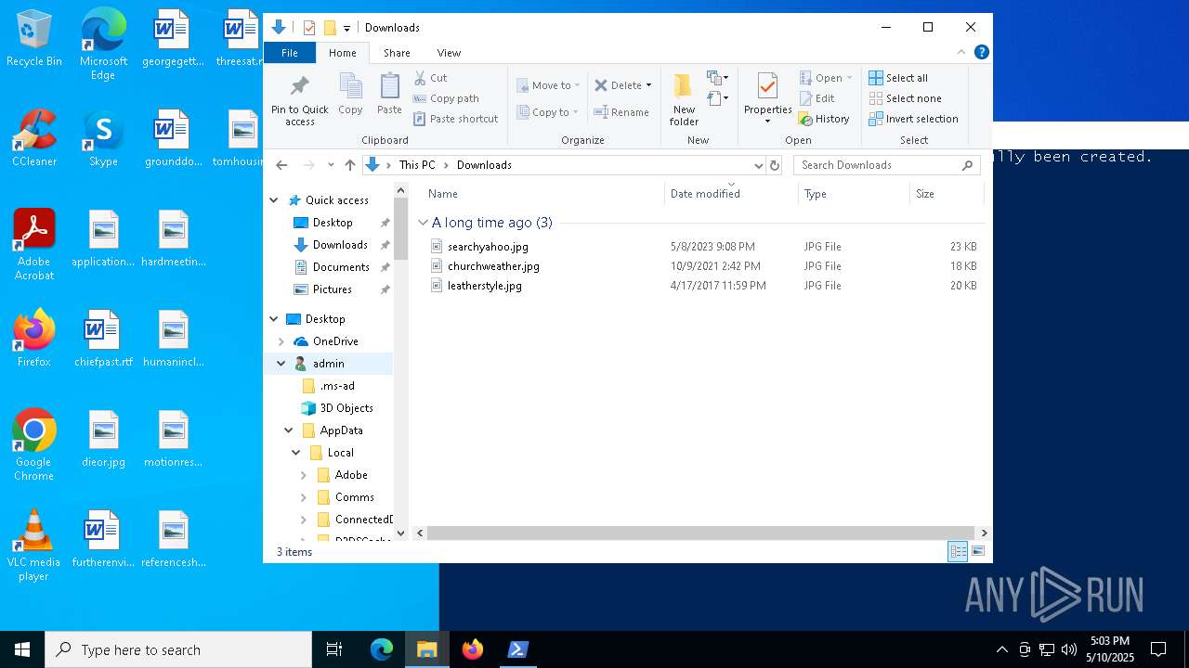Screen dimensions: 1189x668
Task: Select Google Chrome desktop shortcut
Action: point(34,445)
